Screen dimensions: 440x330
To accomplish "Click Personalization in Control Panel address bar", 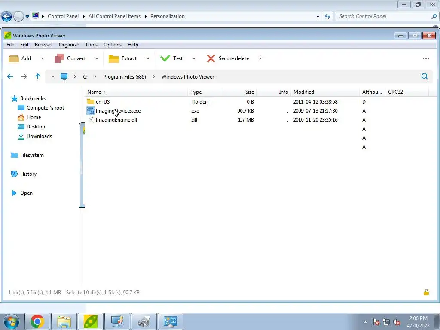I will coord(168,16).
